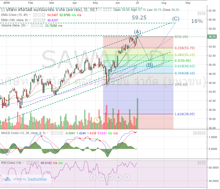Collapse the legend with the minus box icon
The image size is (220, 189).
click(3, 10)
